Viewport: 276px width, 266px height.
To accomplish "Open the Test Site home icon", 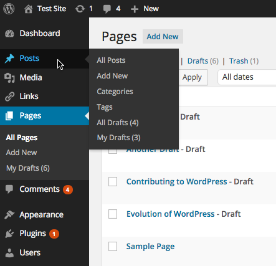I will [28, 9].
